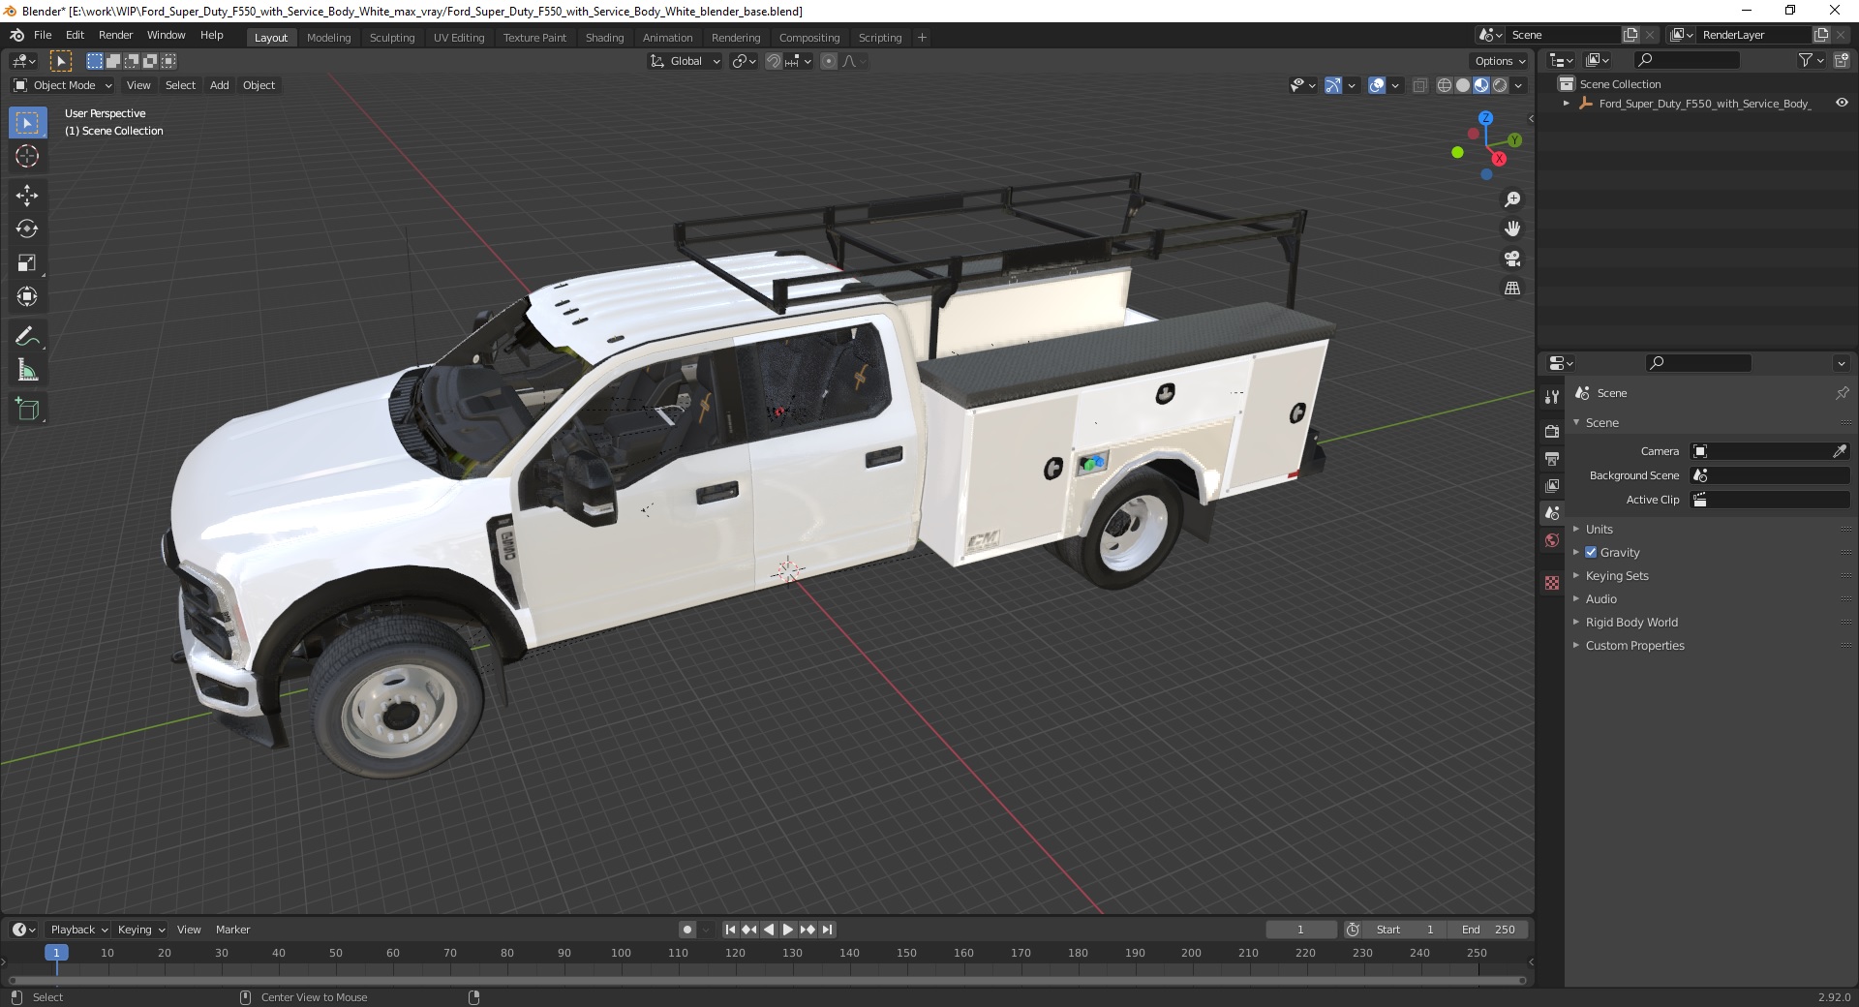Select the Cursor tool in the toolbar

[x=27, y=156]
